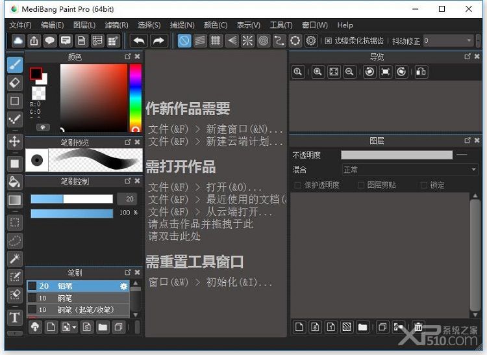Enable curve snap
Image resolution: width=487 pixels, height=355 pixels.
[279, 41]
